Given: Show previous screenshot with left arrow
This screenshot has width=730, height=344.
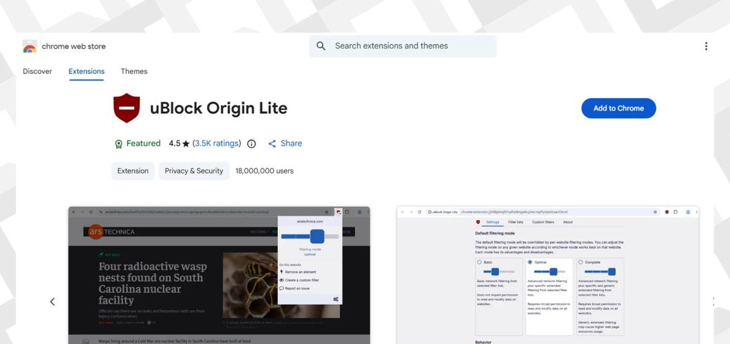Looking at the screenshot, I should tap(52, 302).
